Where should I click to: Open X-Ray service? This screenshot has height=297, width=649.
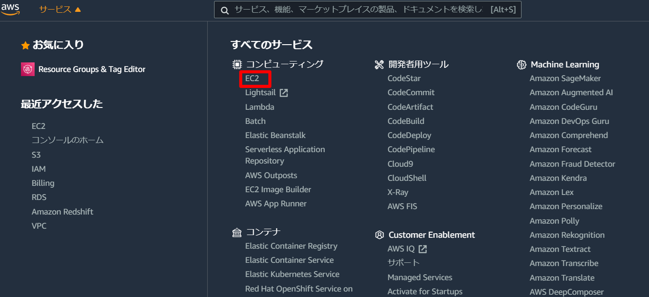click(x=398, y=192)
